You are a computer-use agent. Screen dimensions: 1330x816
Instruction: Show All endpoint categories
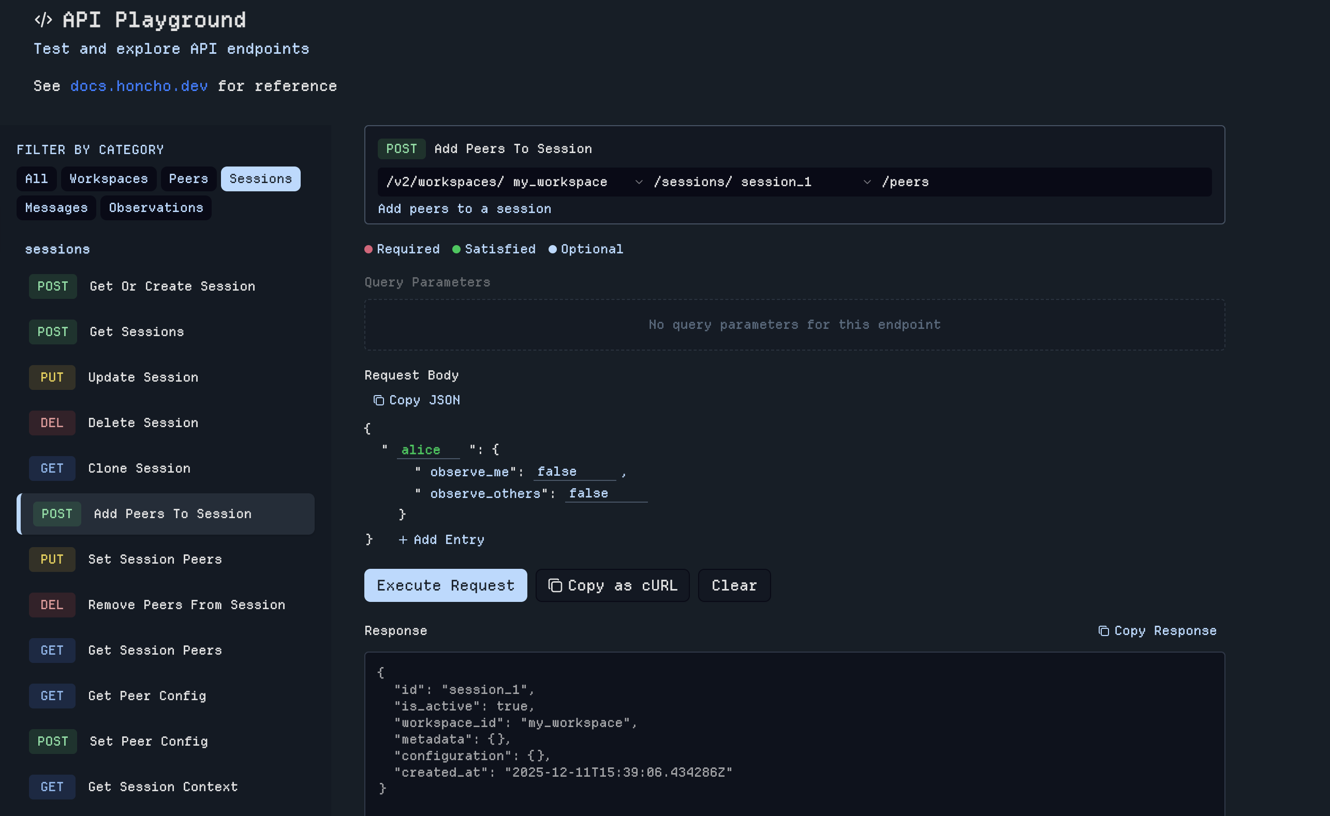(36, 178)
